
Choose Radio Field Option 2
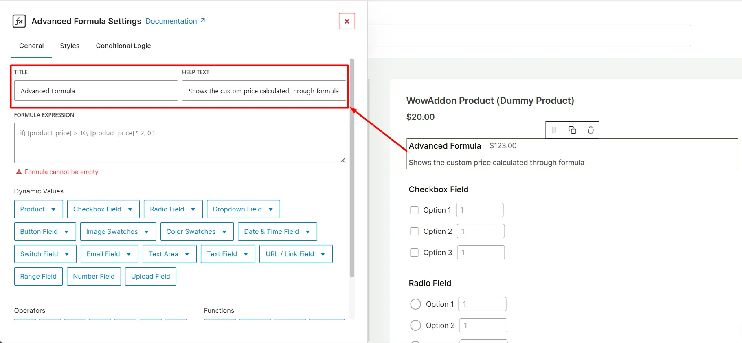[415, 325]
